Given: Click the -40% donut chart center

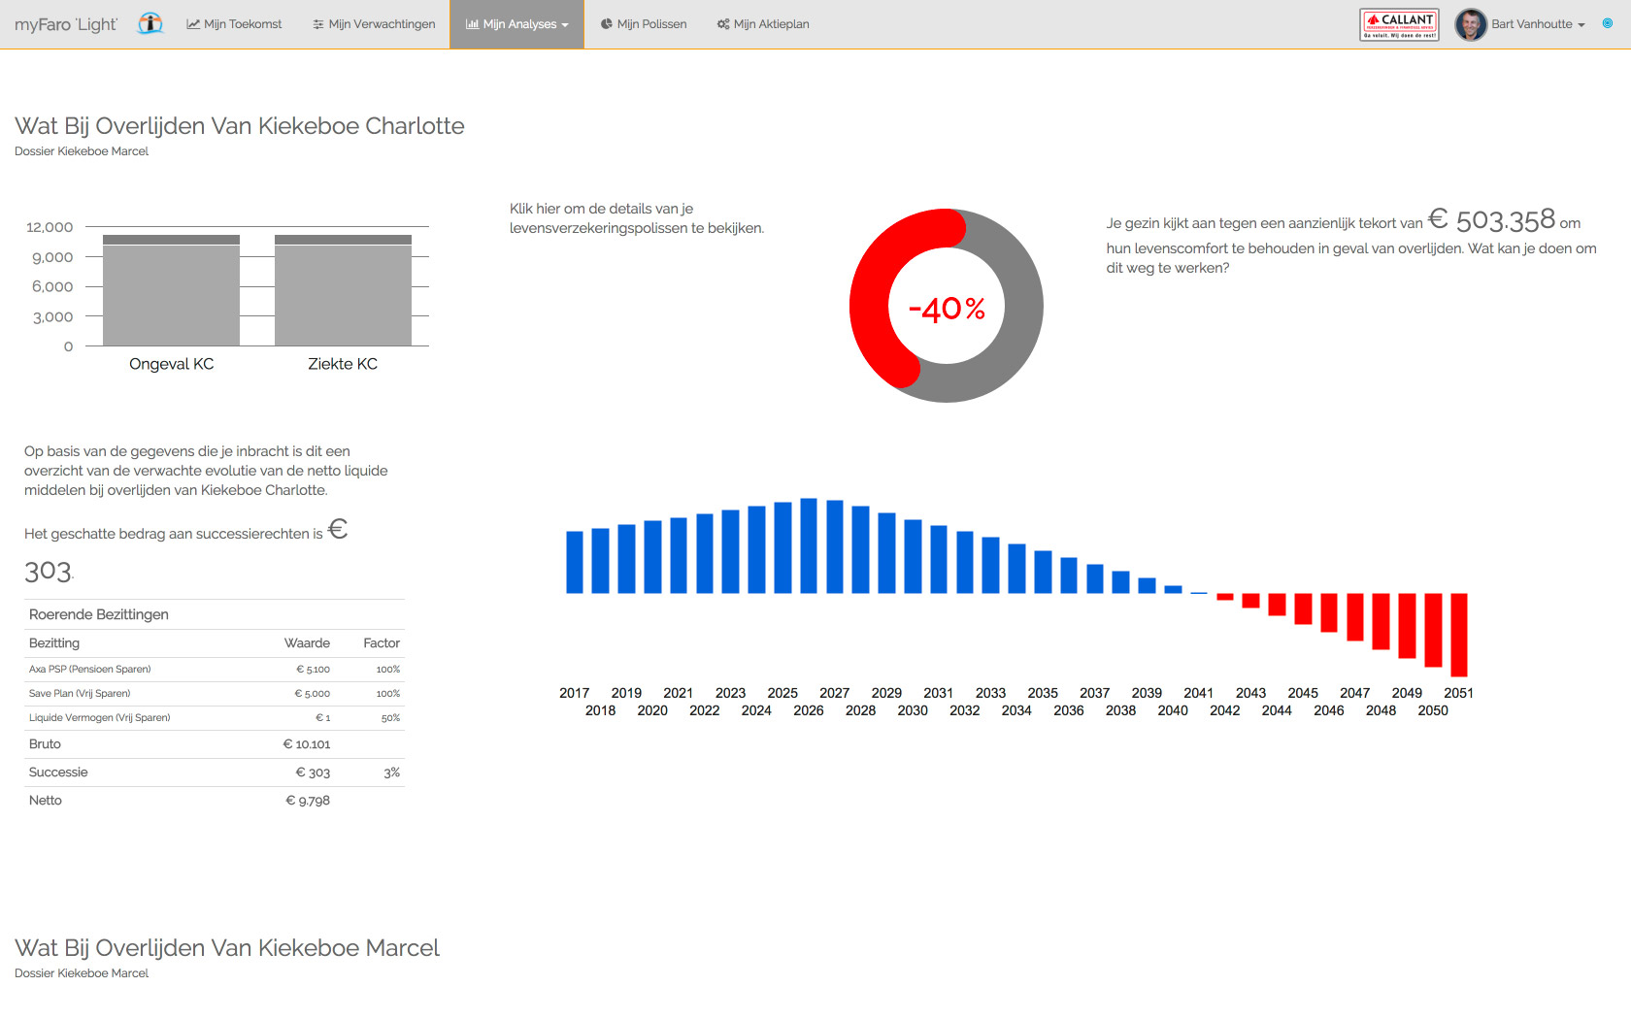Looking at the screenshot, I should tap(947, 308).
